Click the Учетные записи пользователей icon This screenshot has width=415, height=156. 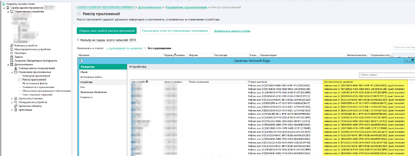point(16,68)
